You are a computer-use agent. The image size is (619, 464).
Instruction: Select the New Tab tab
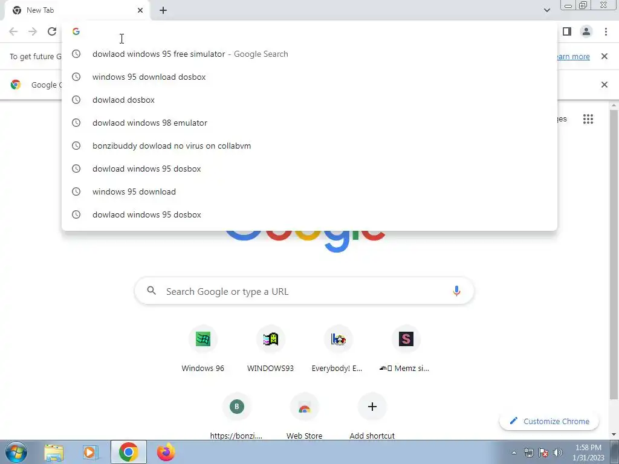pyautogui.click(x=77, y=10)
